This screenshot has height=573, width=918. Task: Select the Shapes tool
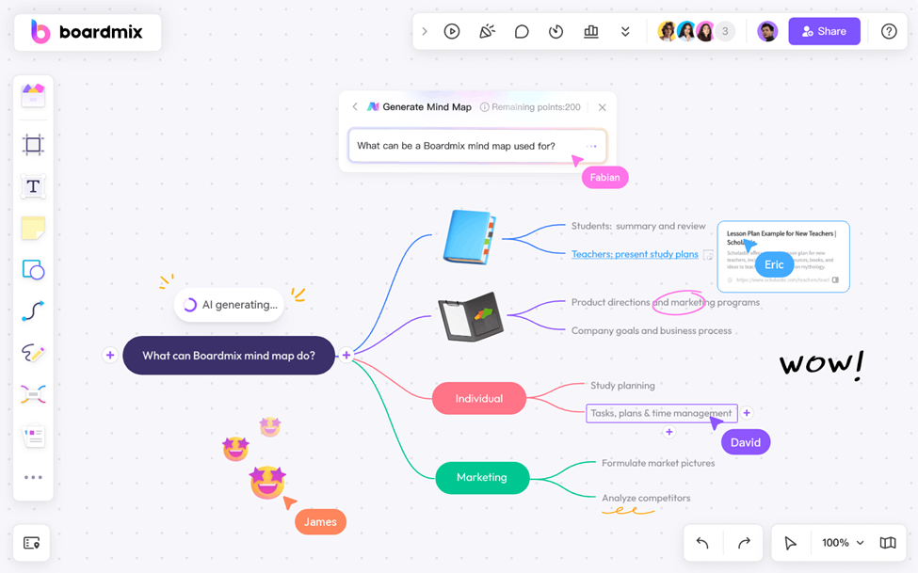coord(33,270)
